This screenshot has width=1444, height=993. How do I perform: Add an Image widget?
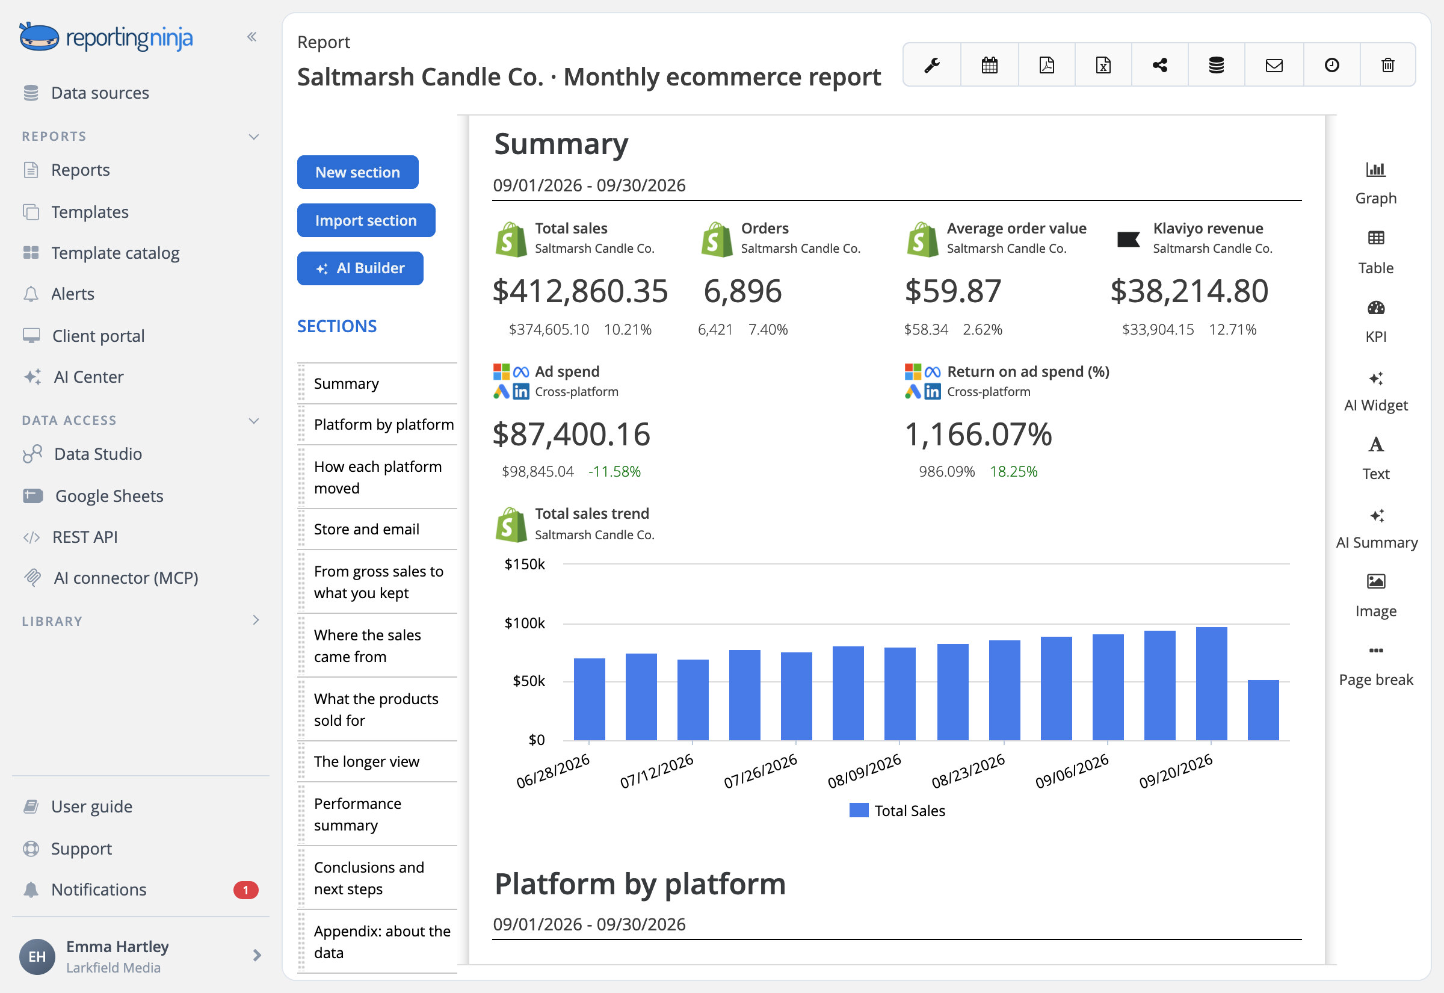1375,596
